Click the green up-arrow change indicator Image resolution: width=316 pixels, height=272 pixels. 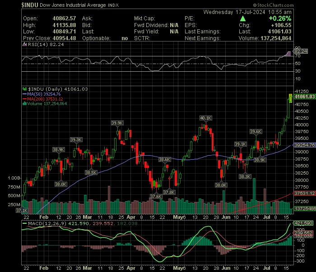tap(243, 19)
